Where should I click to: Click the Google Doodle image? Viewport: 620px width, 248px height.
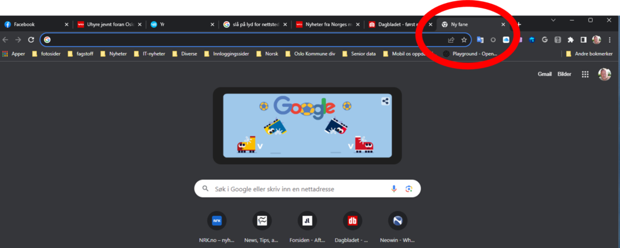307,126
